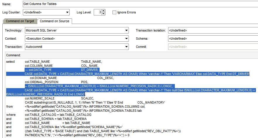The width and height of the screenshot is (258, 138).
Task: Click the Log Level value field
Action: 98,12
